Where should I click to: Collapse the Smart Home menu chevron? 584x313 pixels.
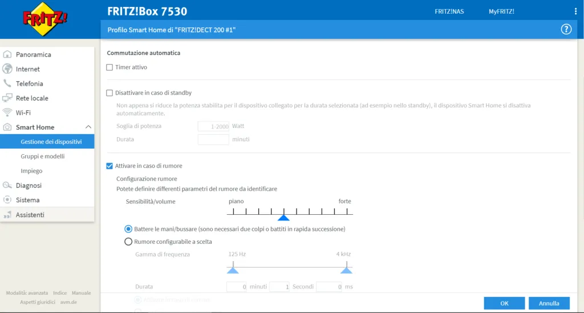[88, 127]
